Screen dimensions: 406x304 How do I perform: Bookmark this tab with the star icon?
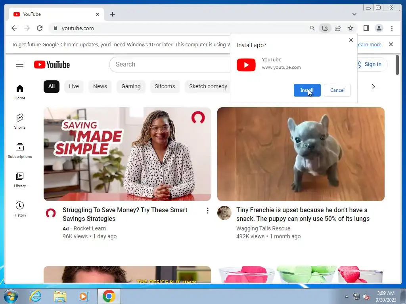350,28
